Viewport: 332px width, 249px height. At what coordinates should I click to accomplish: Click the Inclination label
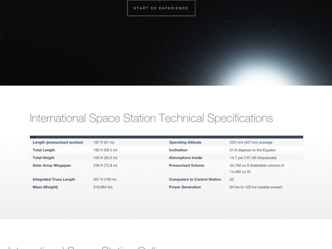pyautogui.click(x=178, y=150)
